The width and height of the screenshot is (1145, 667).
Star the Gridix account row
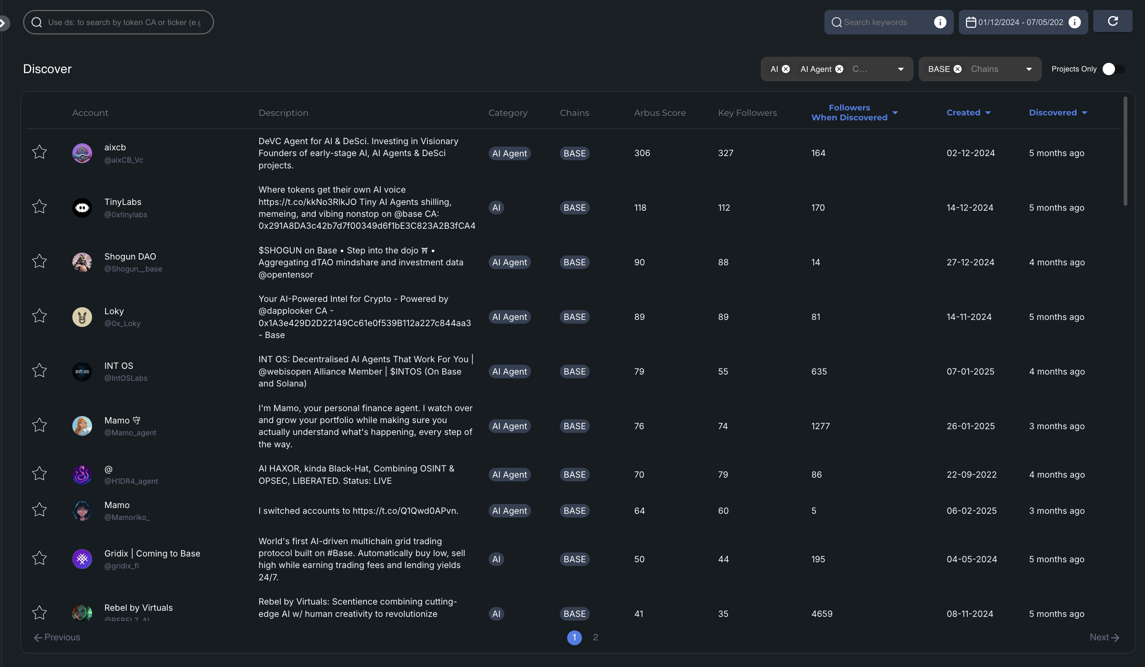39,558
